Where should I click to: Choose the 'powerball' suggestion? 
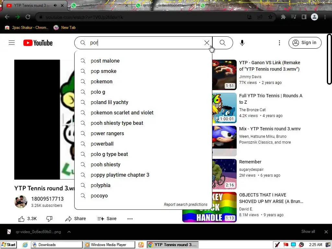(x=143, y=144)
